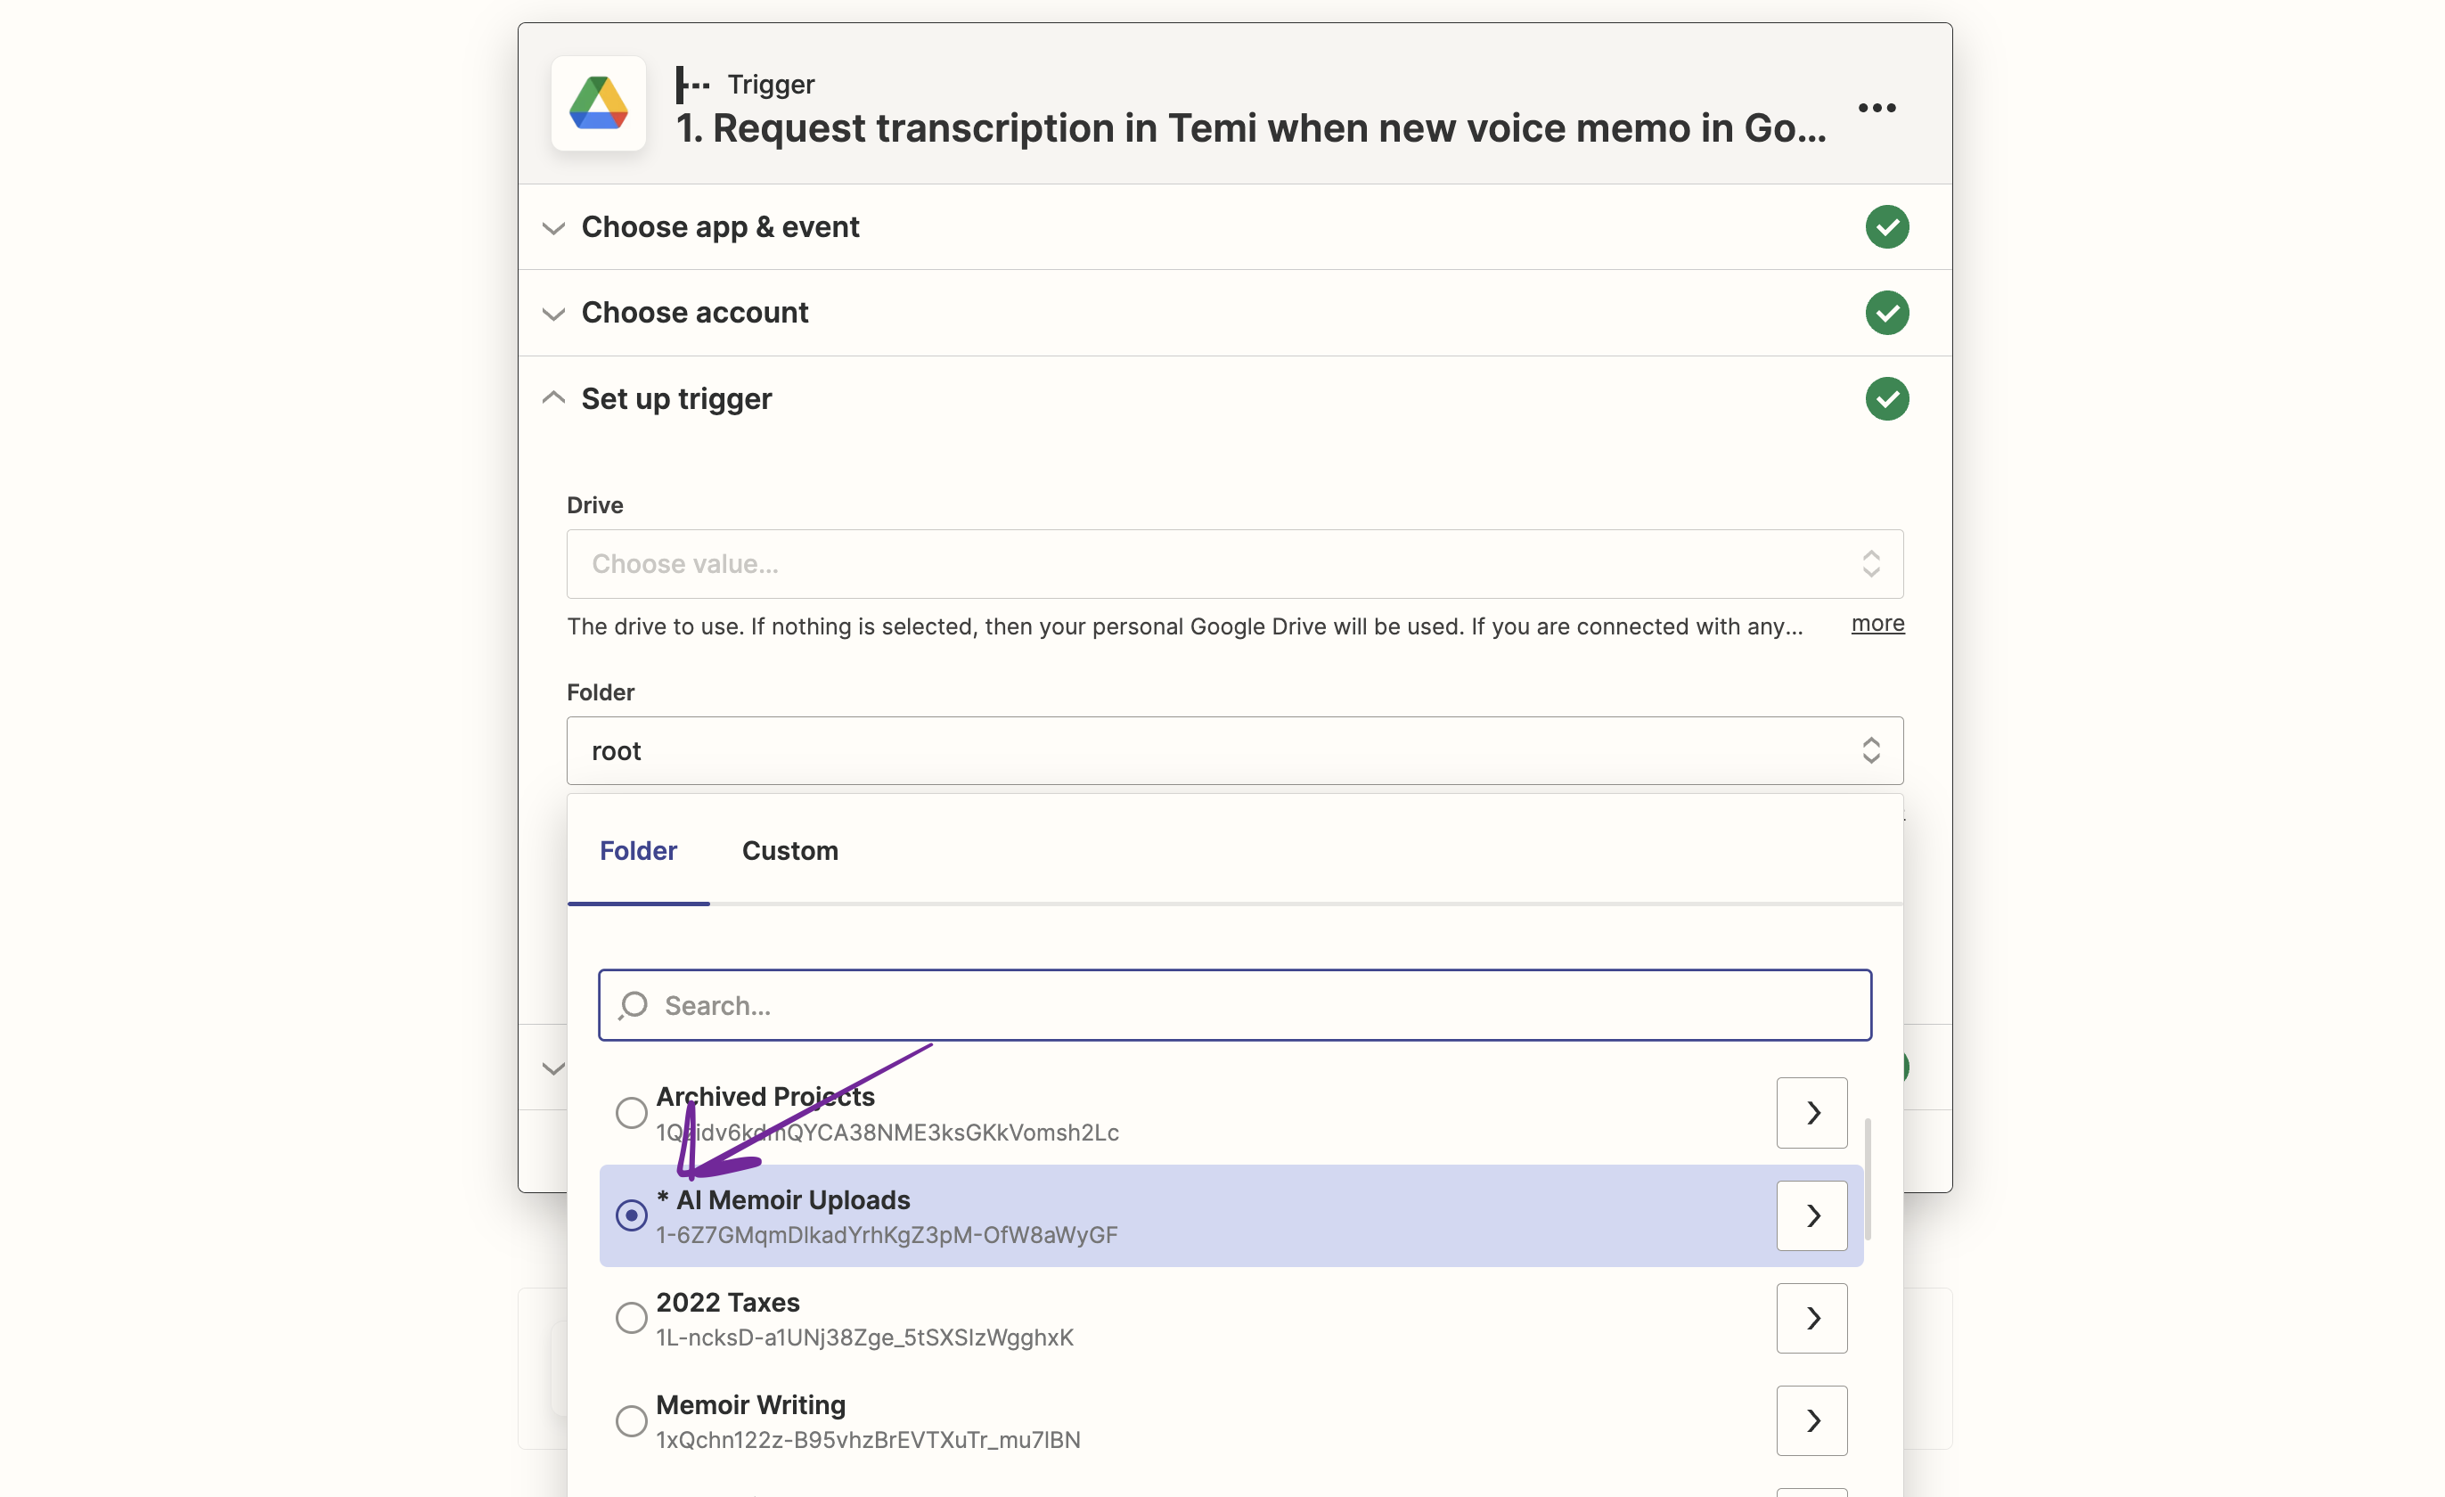Viewport: 2445px width, 1497px height.
Task: Open the Drive value dropdown
Action: (x=1233, y=563)
